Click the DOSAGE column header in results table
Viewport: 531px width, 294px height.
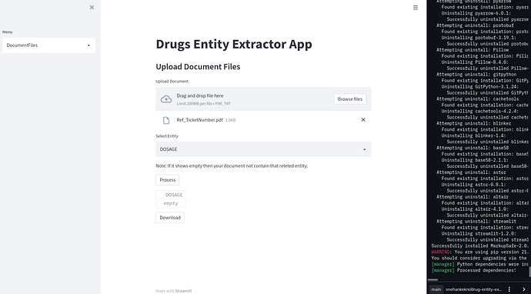tap(174, 195)
